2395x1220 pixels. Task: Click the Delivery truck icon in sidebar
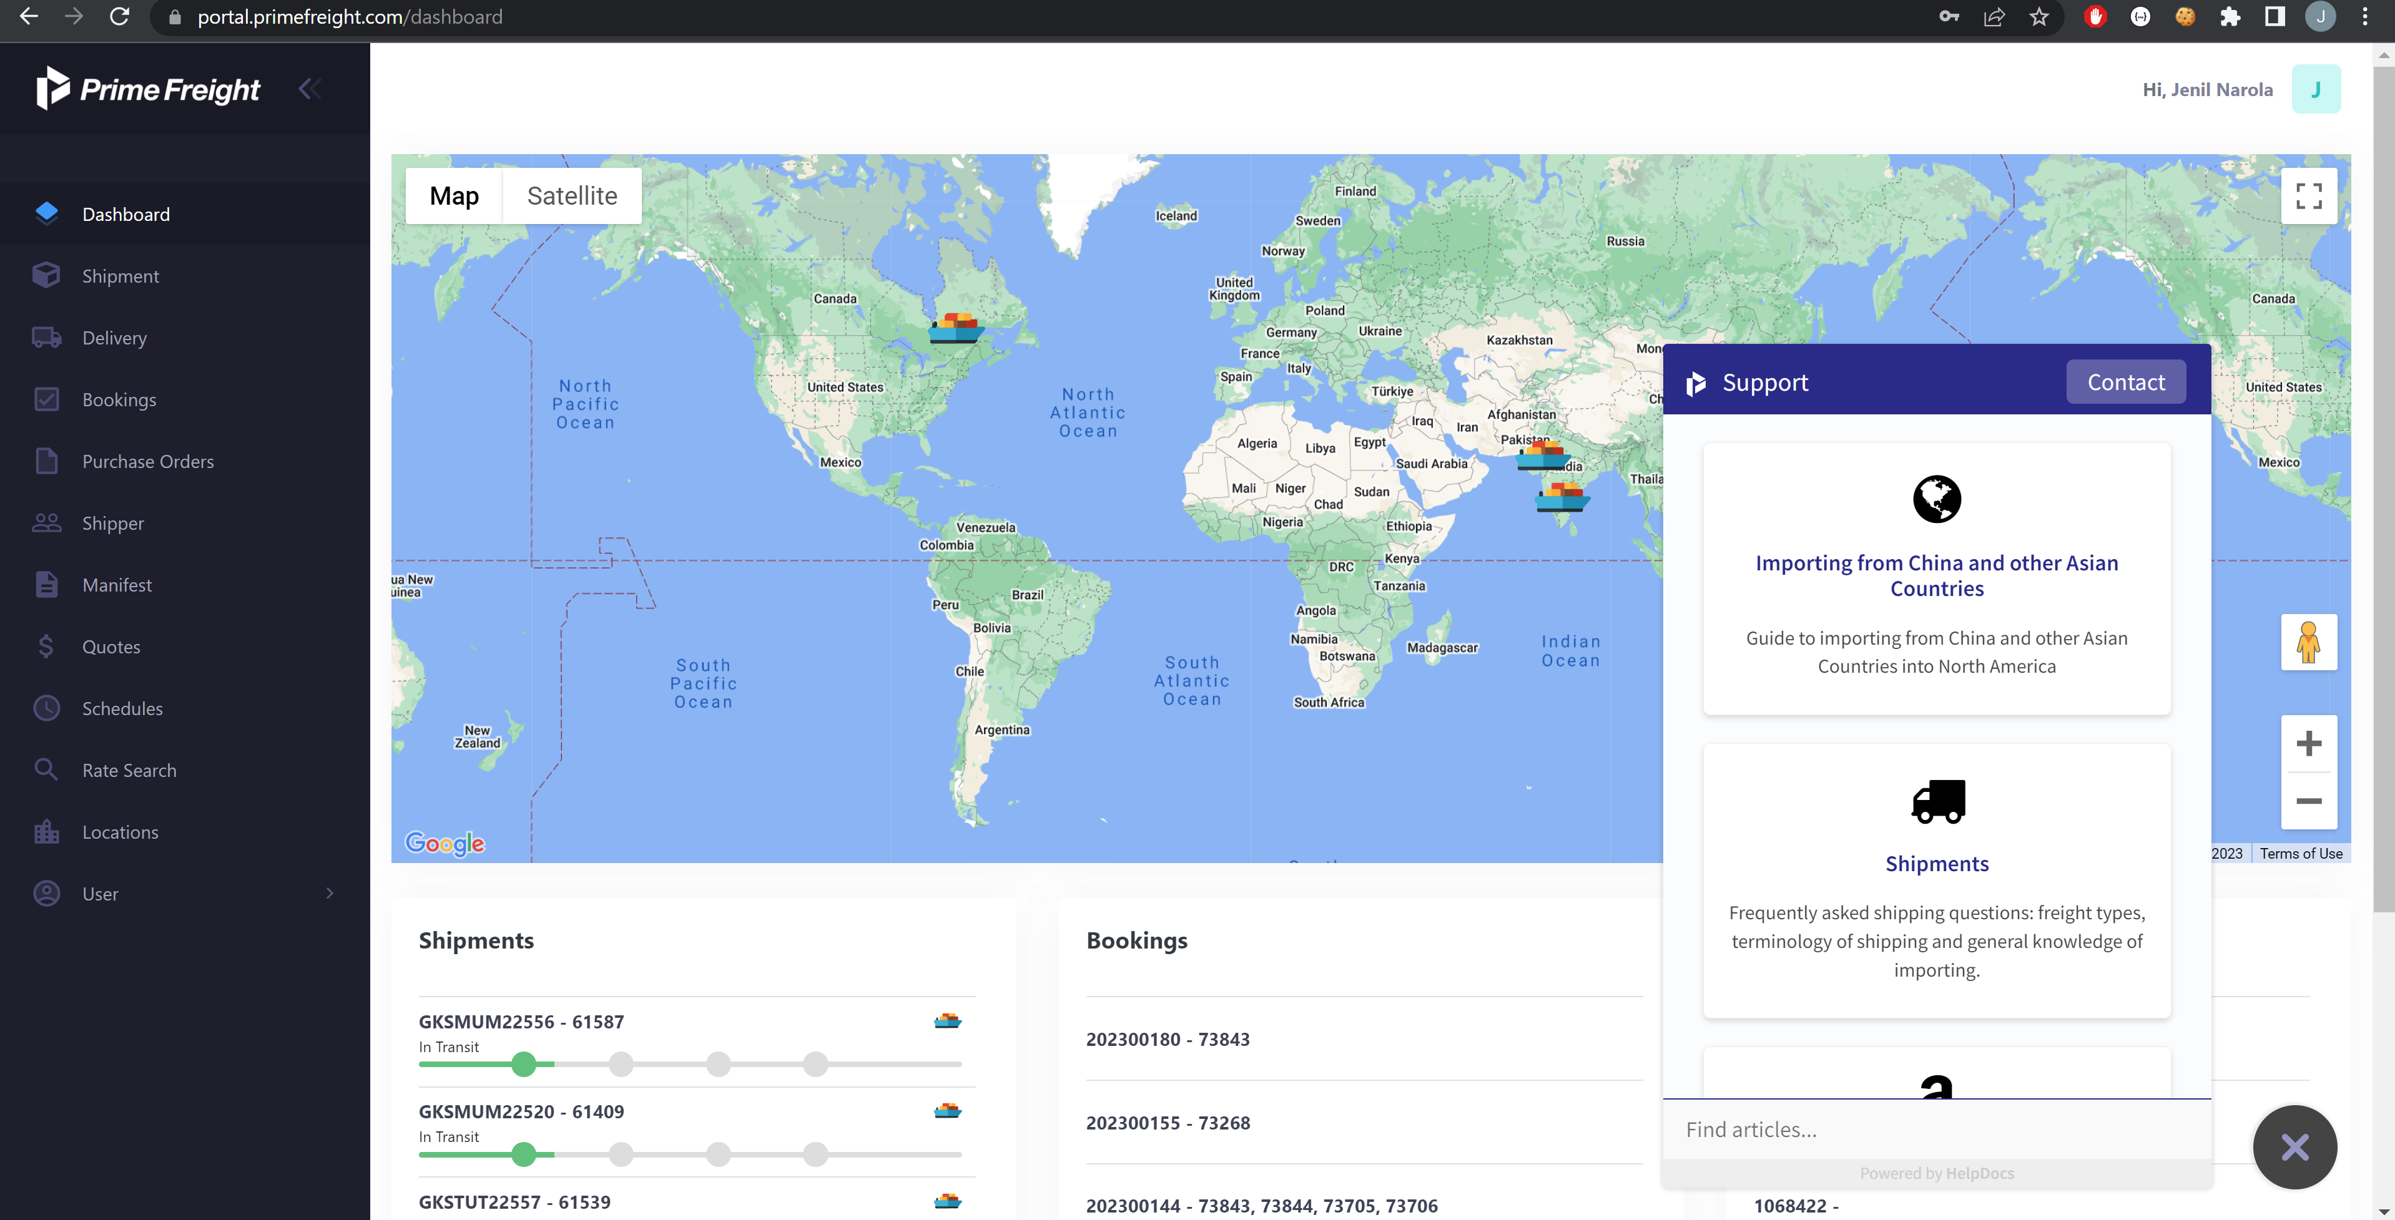click(46, 337)
